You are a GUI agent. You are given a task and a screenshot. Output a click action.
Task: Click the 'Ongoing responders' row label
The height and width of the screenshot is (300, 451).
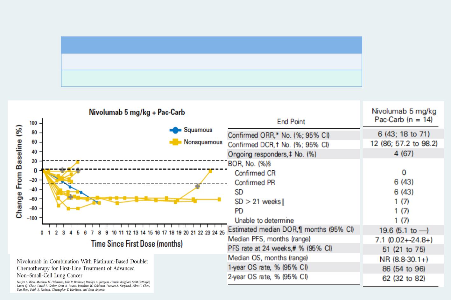tap(272, 154)
